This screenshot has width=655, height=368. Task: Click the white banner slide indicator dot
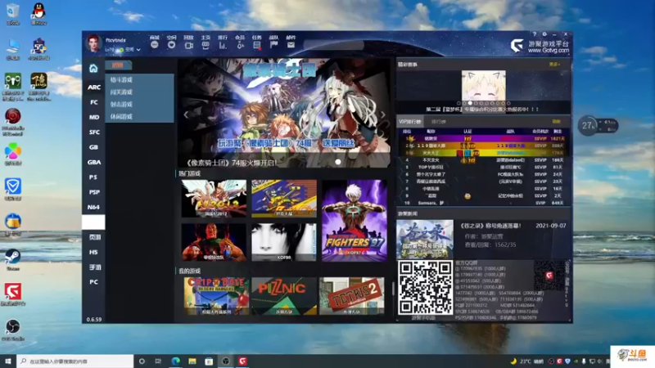[338, 162]
